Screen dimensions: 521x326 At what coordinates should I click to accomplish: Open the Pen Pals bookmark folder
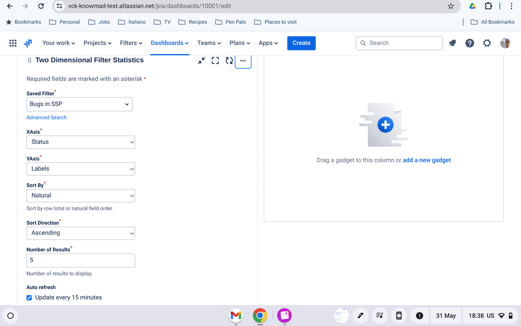tap(231, 22)
